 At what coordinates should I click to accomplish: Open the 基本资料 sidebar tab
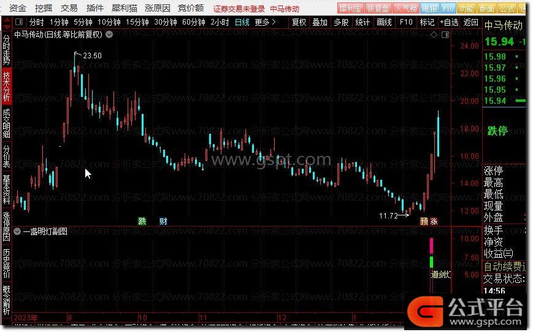click(x=6, y=189)
